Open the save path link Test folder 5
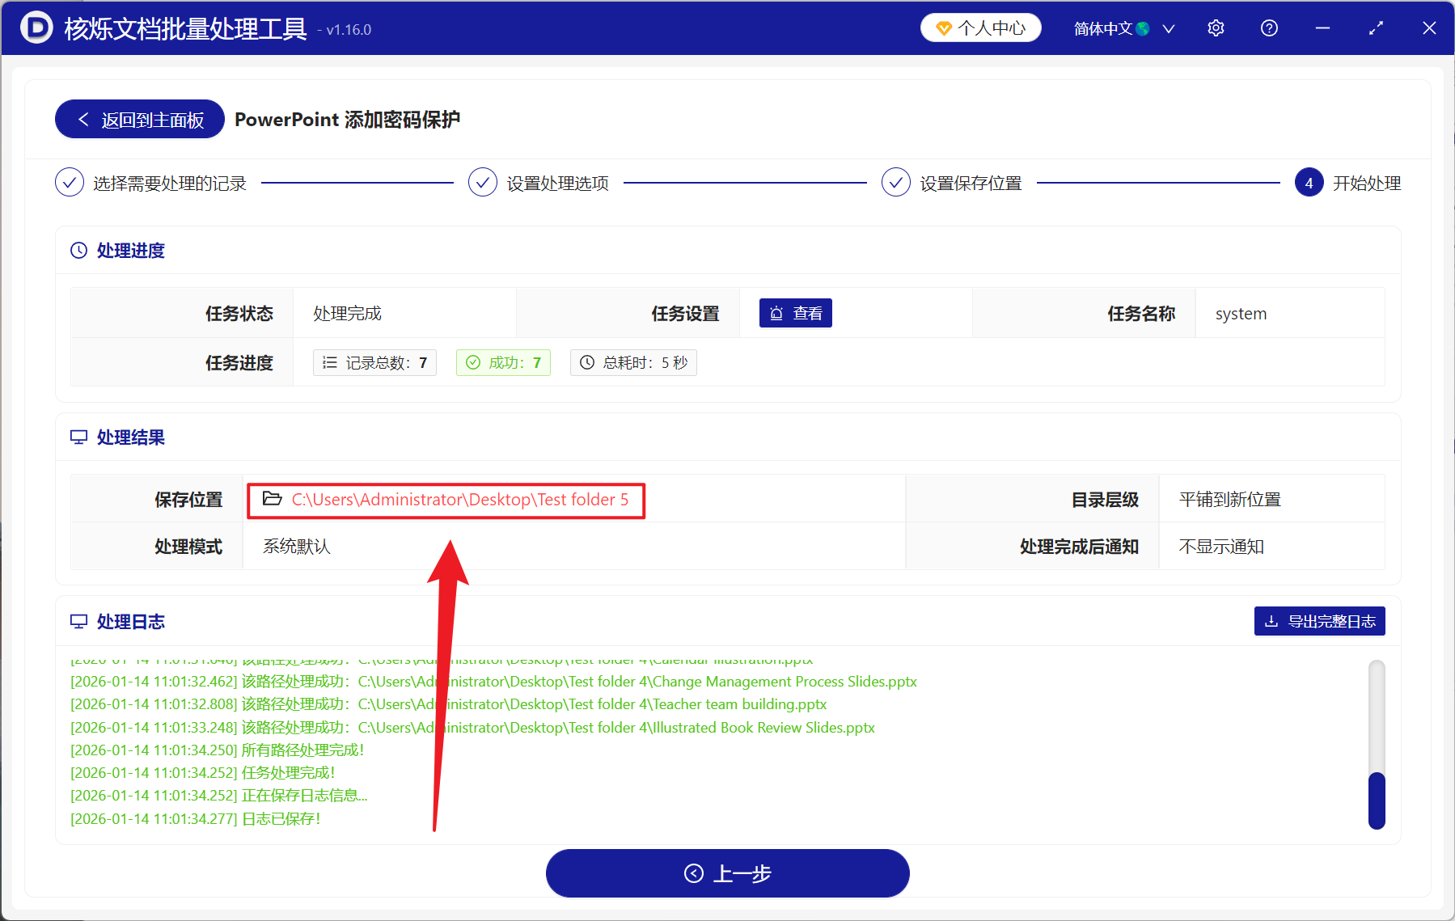The height and width of the screenshot is (921, 1455). pyautogui.click(x=459, y=499)
